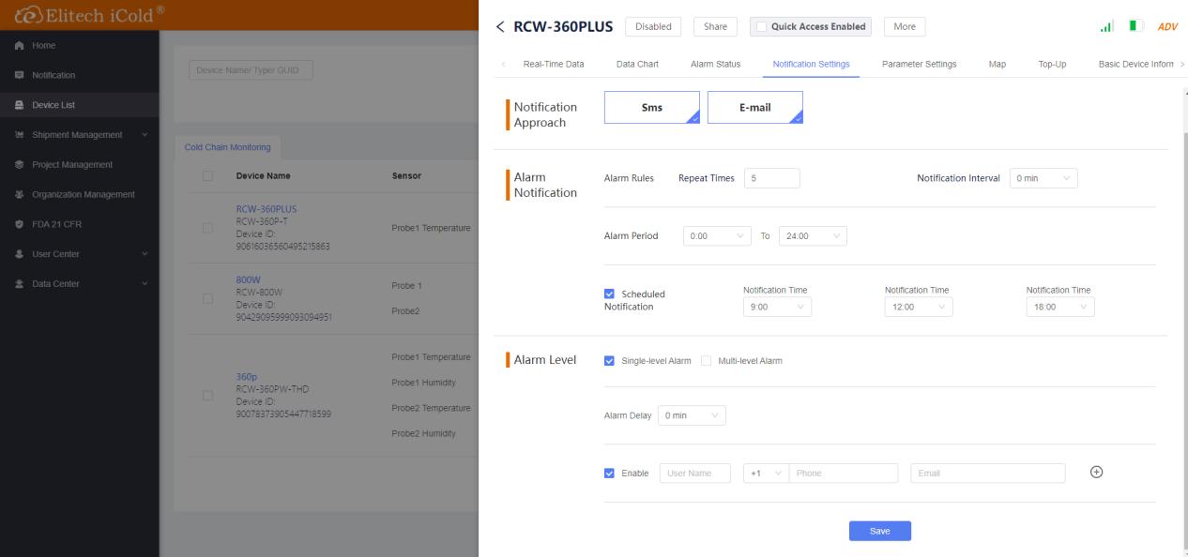This screenshot has width=1188, height=557.
Task: Check the 360p device row checkbox
Action: (207, 395)
